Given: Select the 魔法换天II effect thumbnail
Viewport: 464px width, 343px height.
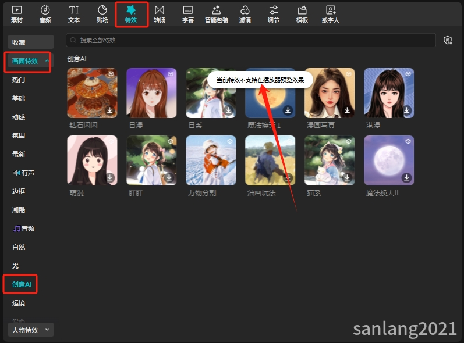Looking at the screenshot, I should [x=388, y=160].
